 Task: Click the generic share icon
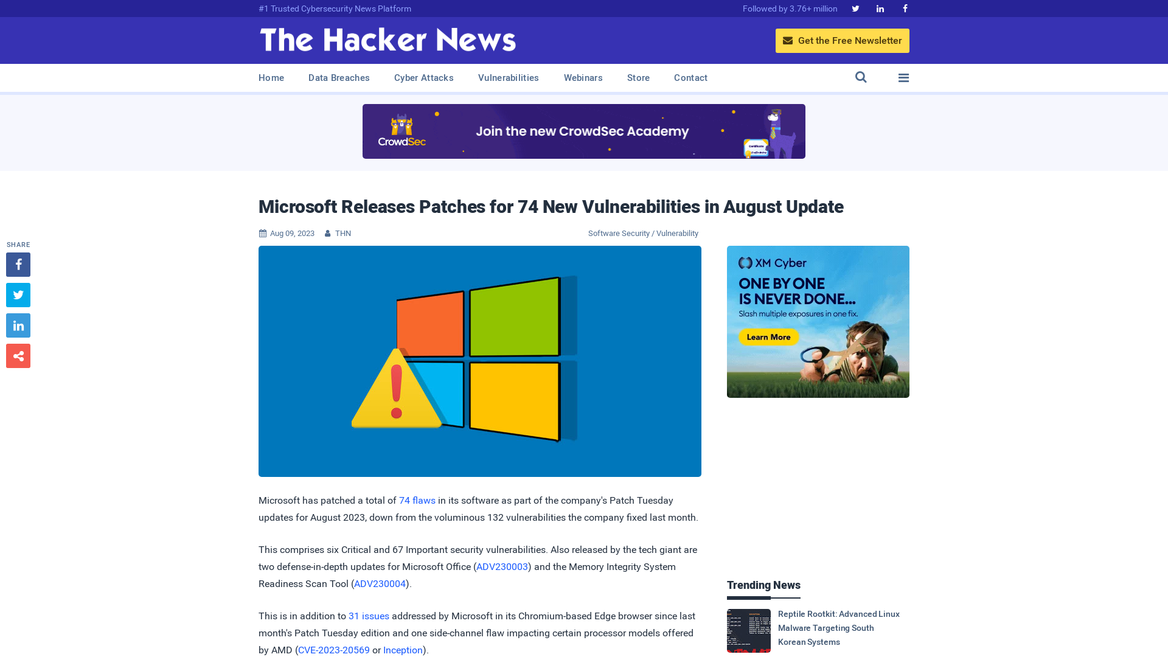18,355
